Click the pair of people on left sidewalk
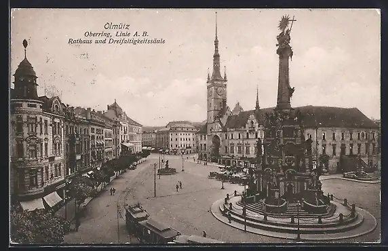Screen dimensions: 388x251 (x=113, y=191)
